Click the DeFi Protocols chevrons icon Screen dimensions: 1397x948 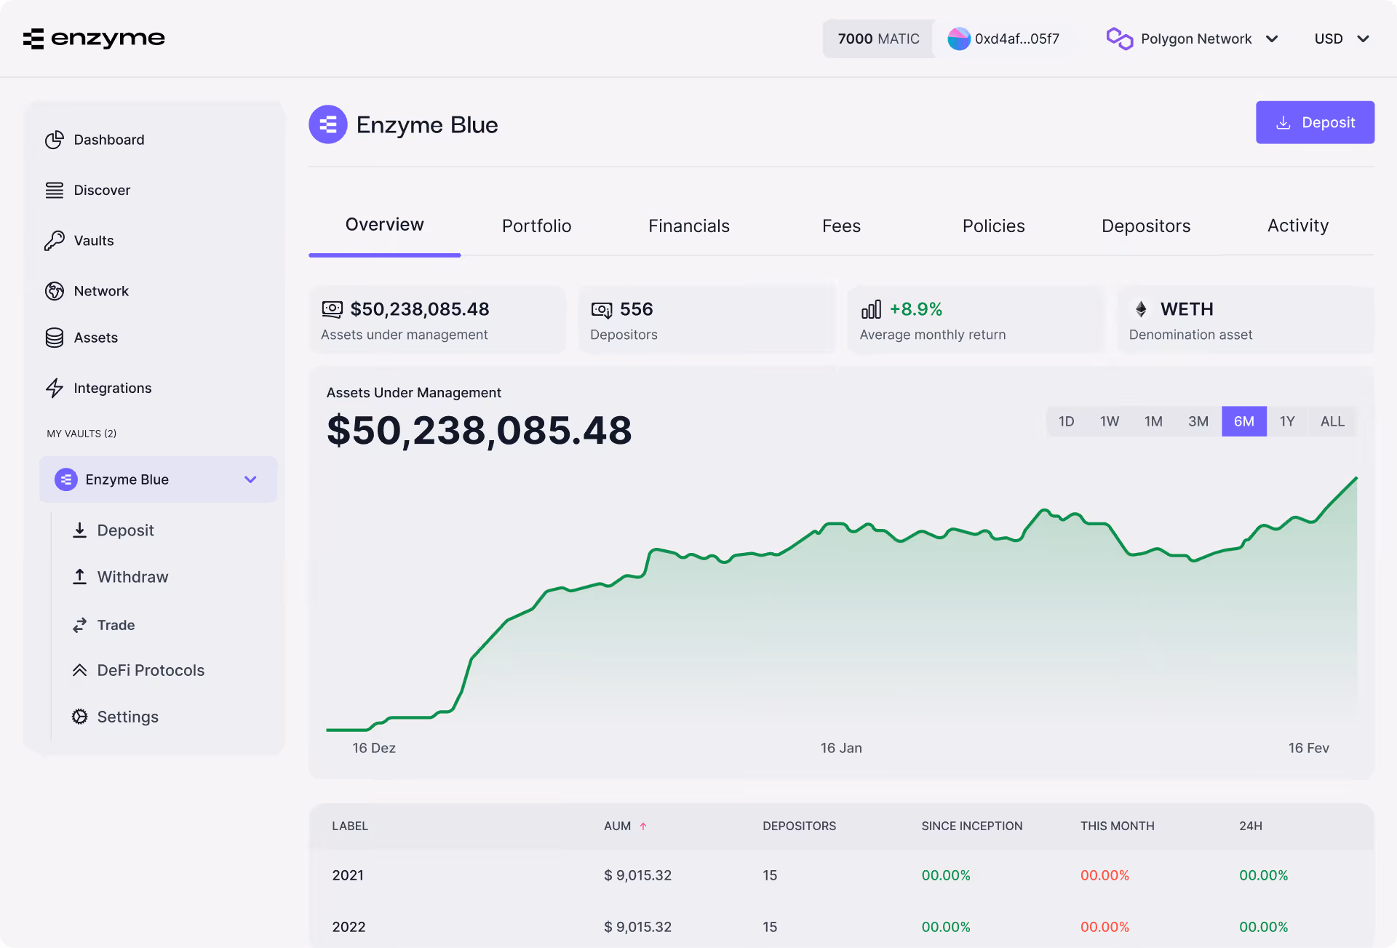(79, 670)
